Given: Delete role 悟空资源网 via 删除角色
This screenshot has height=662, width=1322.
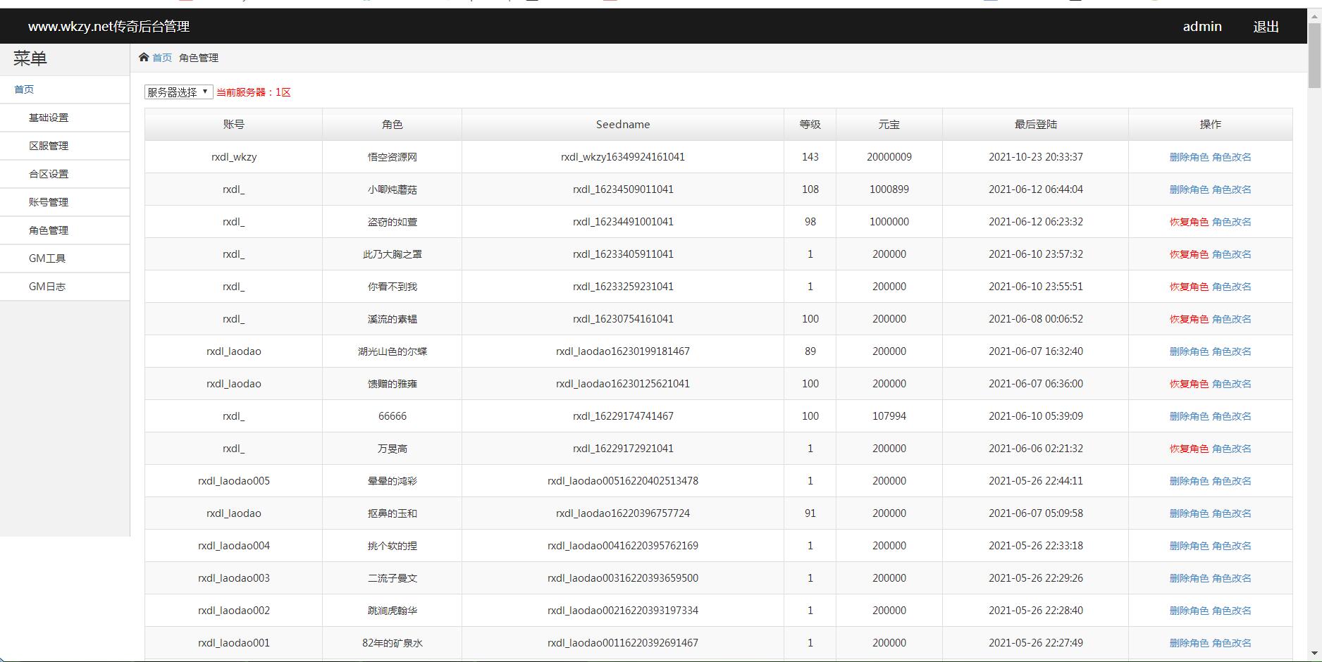Looking at the screenshot, I should pyautogui.click(x=1189, y=157).
